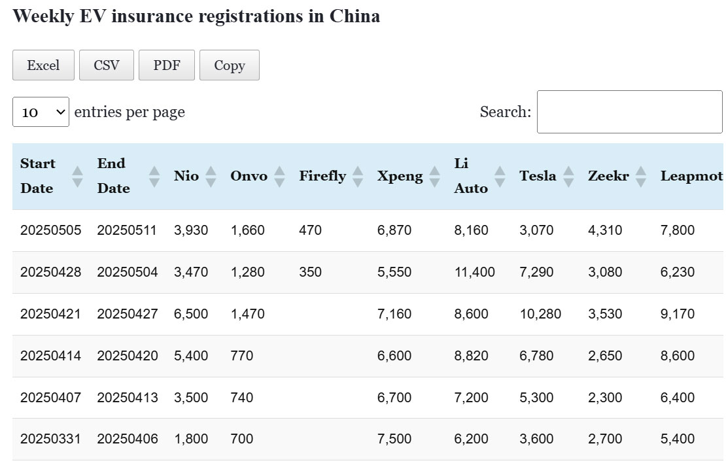Click Xpeng sort arrows icon

pyautogui.click(x=434, y=176)
